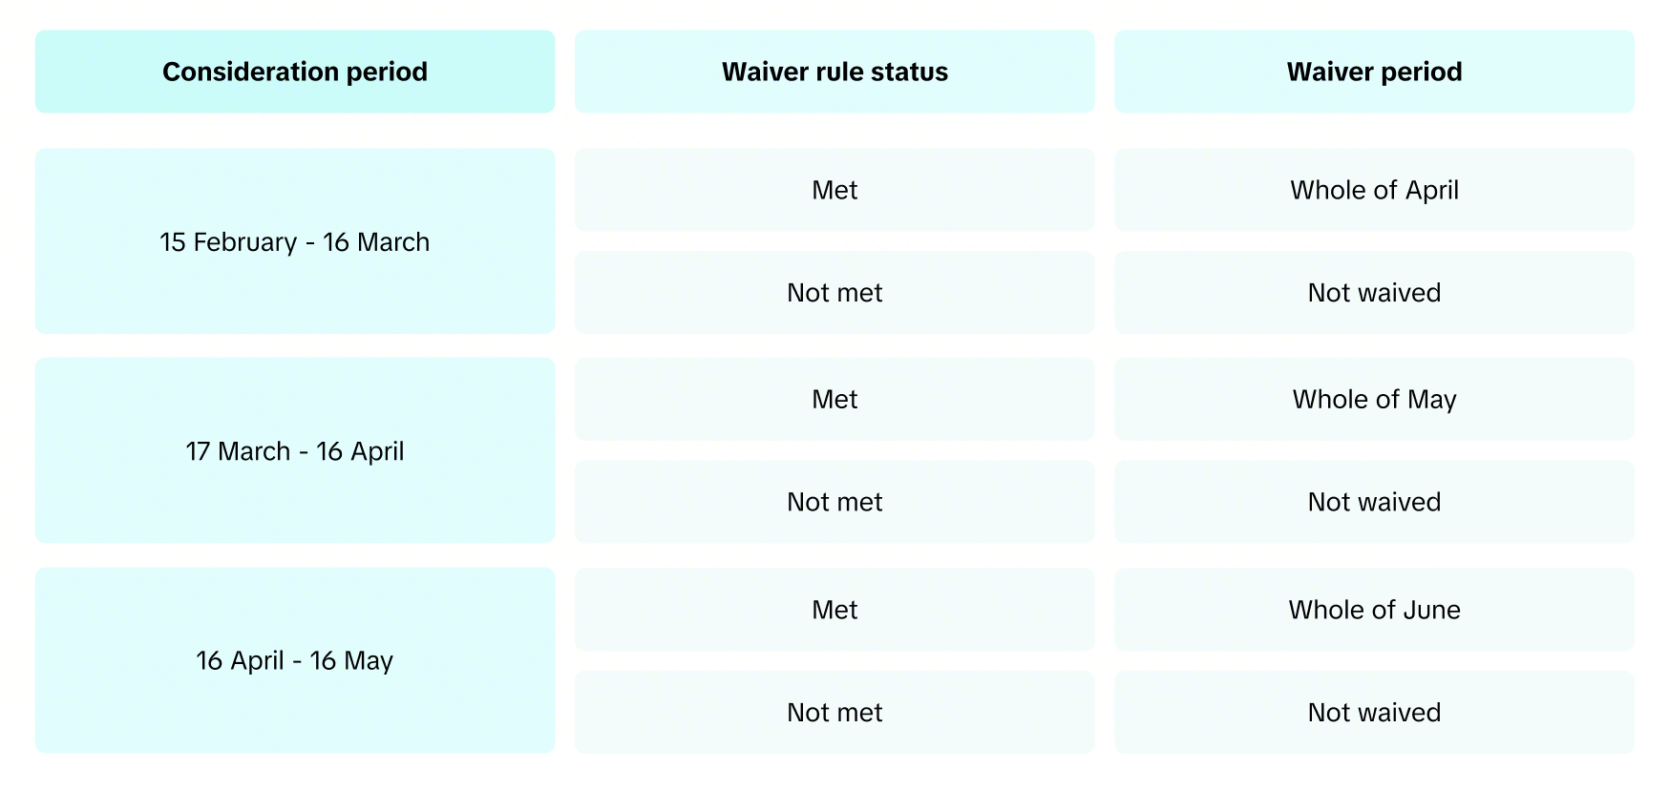Click Met status for 15 February period

click(x=834, y=190)
